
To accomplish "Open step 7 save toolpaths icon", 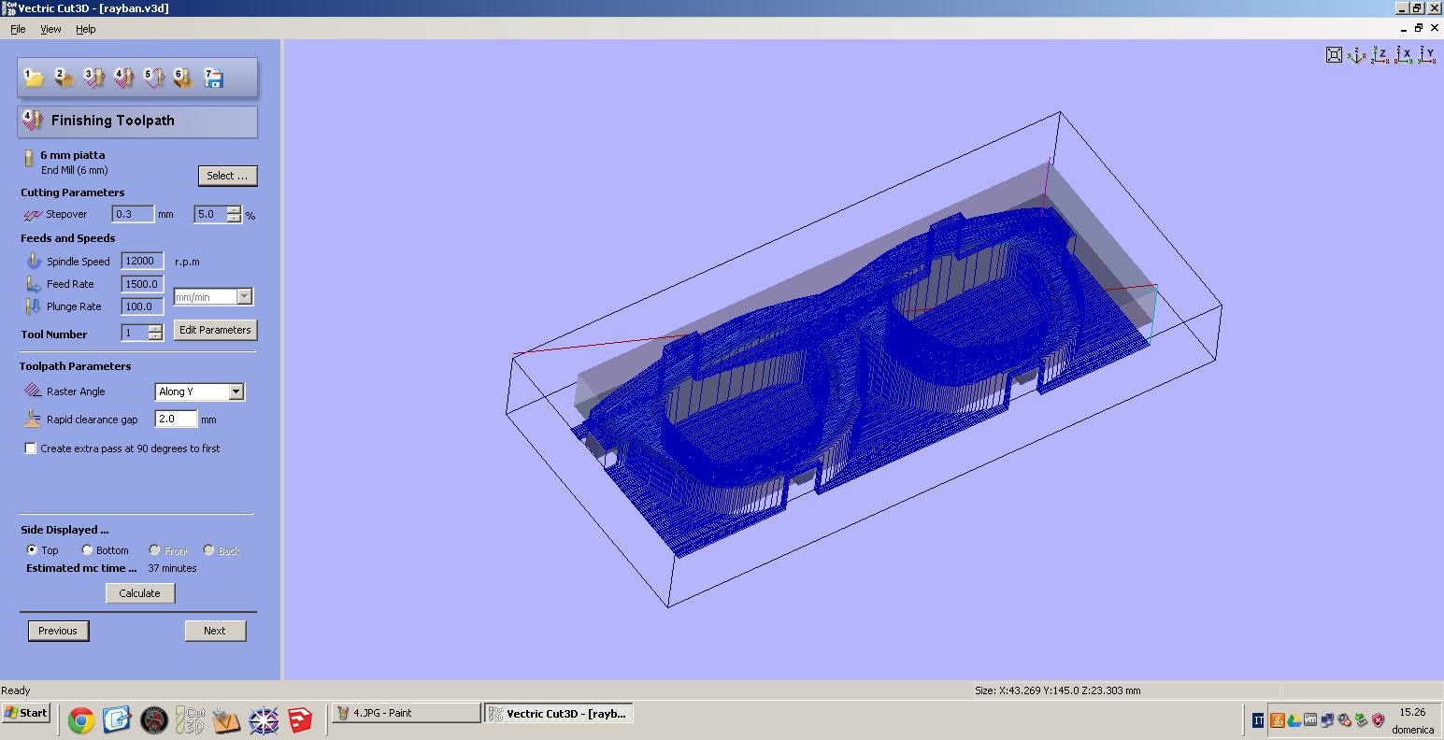I will [x=213, y=78].
